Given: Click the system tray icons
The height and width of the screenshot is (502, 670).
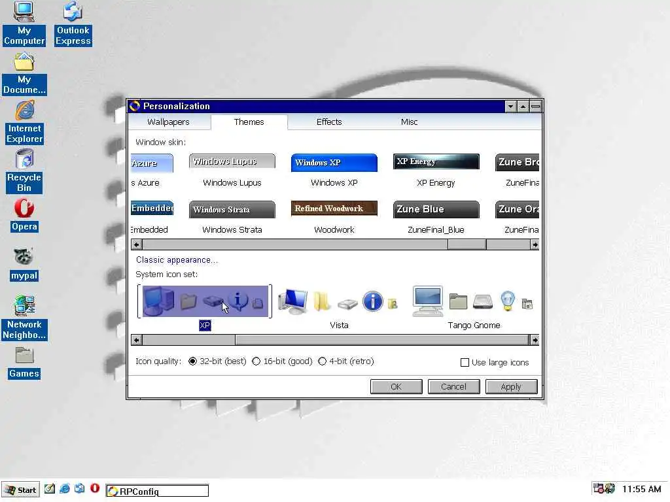Looking at the screenshot, I should click(604, 489).
